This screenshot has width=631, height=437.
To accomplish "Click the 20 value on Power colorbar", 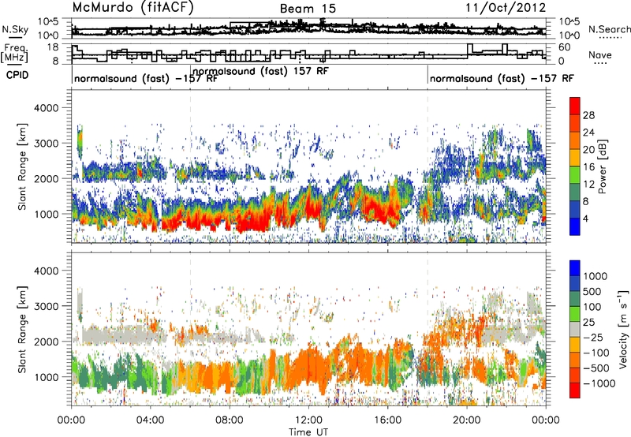I will tap(588, 150).
